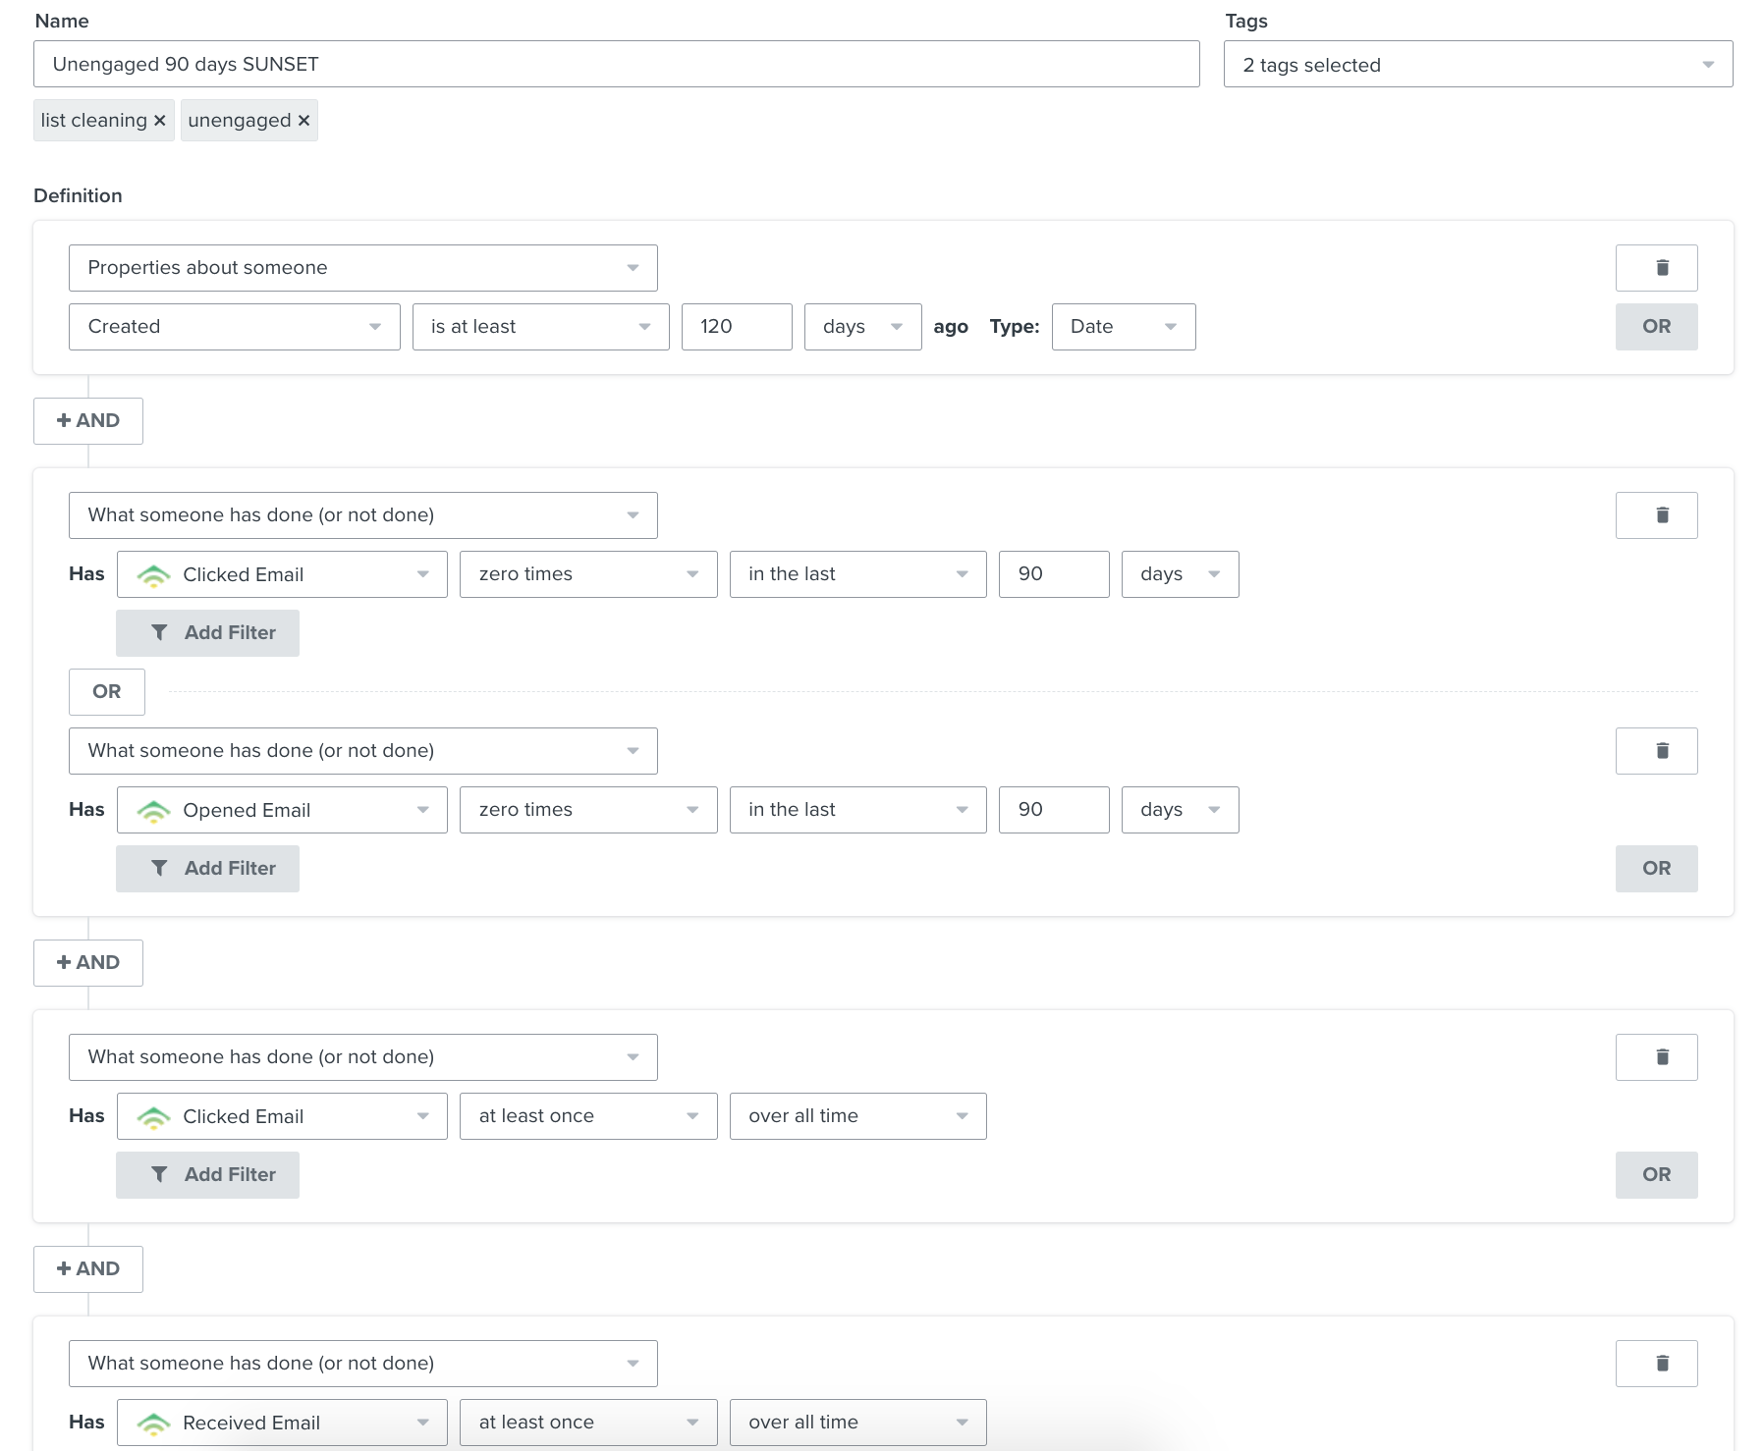This screenshot has height=1451, width=1764.
Task: Click the segment Name input field
Action: (616, 65)
